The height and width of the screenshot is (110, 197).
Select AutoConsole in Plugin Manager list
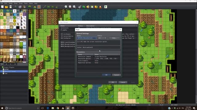65,28
